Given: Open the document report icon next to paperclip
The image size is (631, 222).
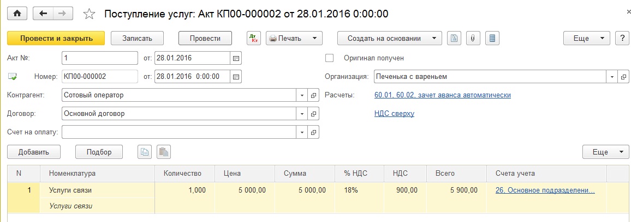Looking at the screenshot, I should (x=492, y=38).
